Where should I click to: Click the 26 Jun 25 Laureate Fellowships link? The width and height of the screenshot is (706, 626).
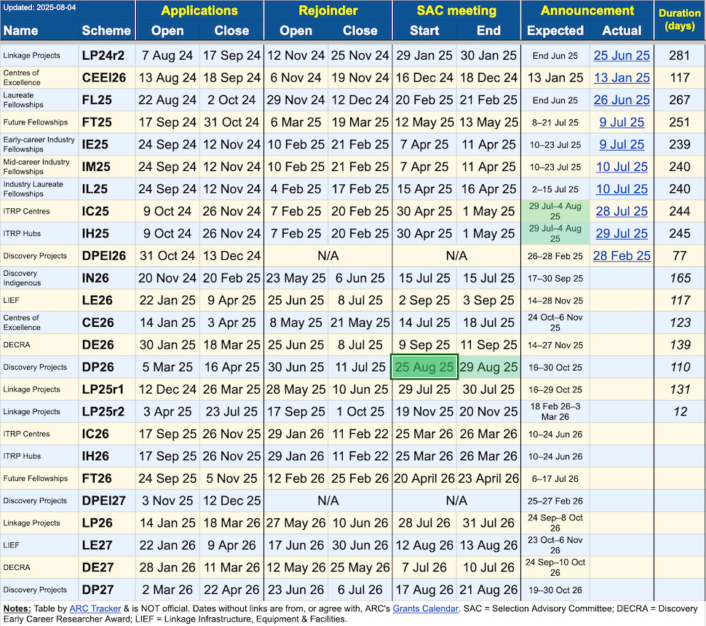pos(622,100)
